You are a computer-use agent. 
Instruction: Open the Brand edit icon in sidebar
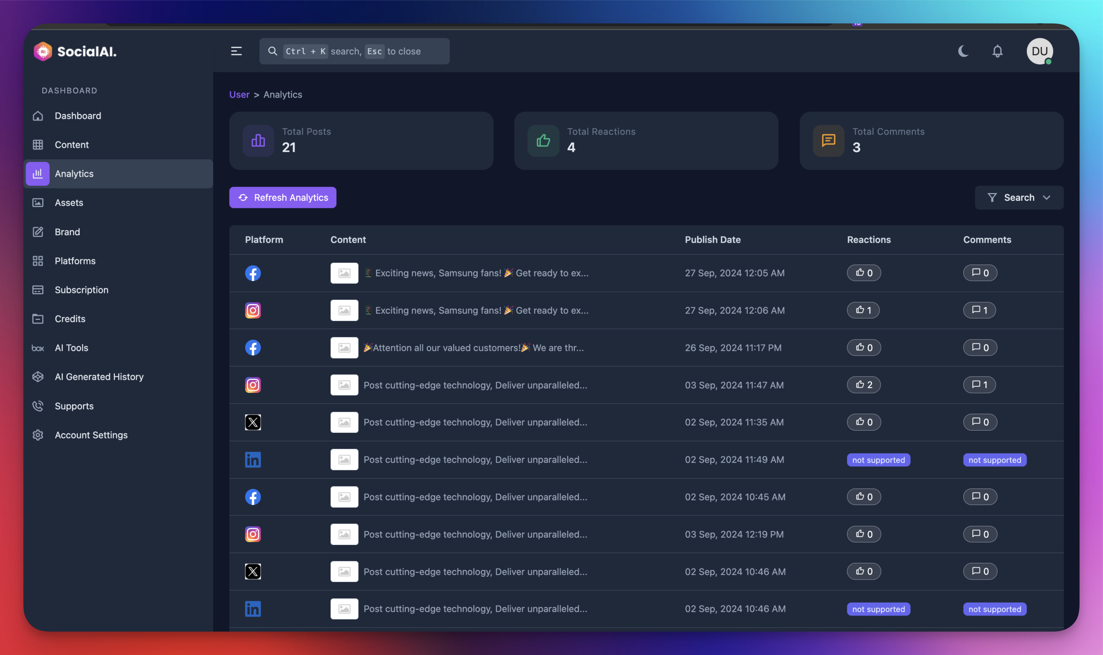[x=38, y=232]
